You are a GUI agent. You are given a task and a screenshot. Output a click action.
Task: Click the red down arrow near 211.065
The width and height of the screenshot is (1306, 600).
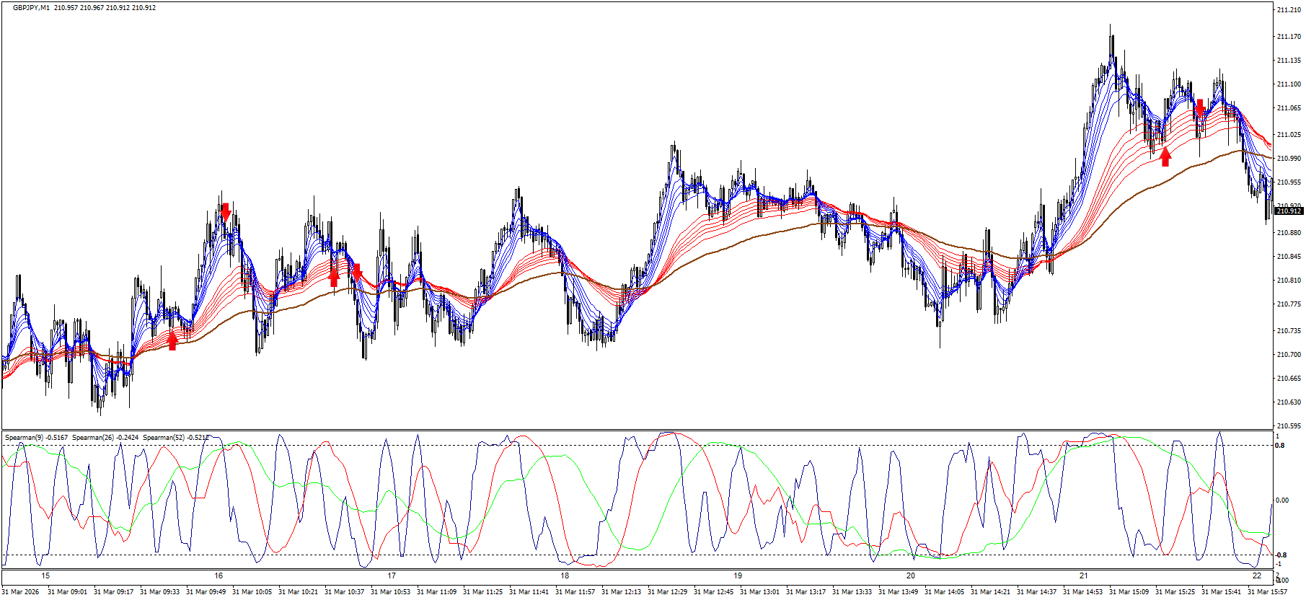pyautogui.click(x=1199, y=108)
